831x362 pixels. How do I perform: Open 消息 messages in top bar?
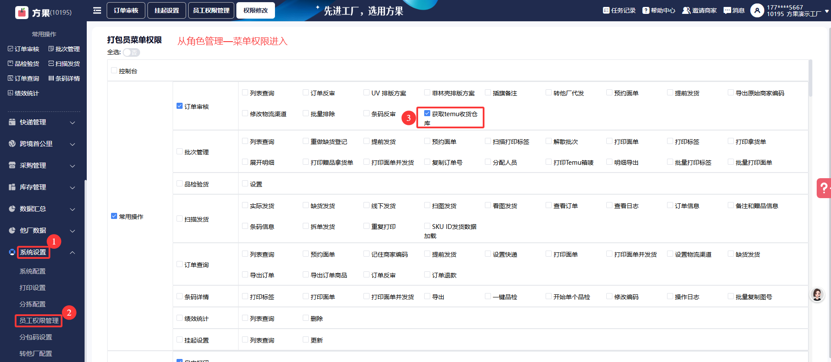pyautogui.click(x=734, y=10)
